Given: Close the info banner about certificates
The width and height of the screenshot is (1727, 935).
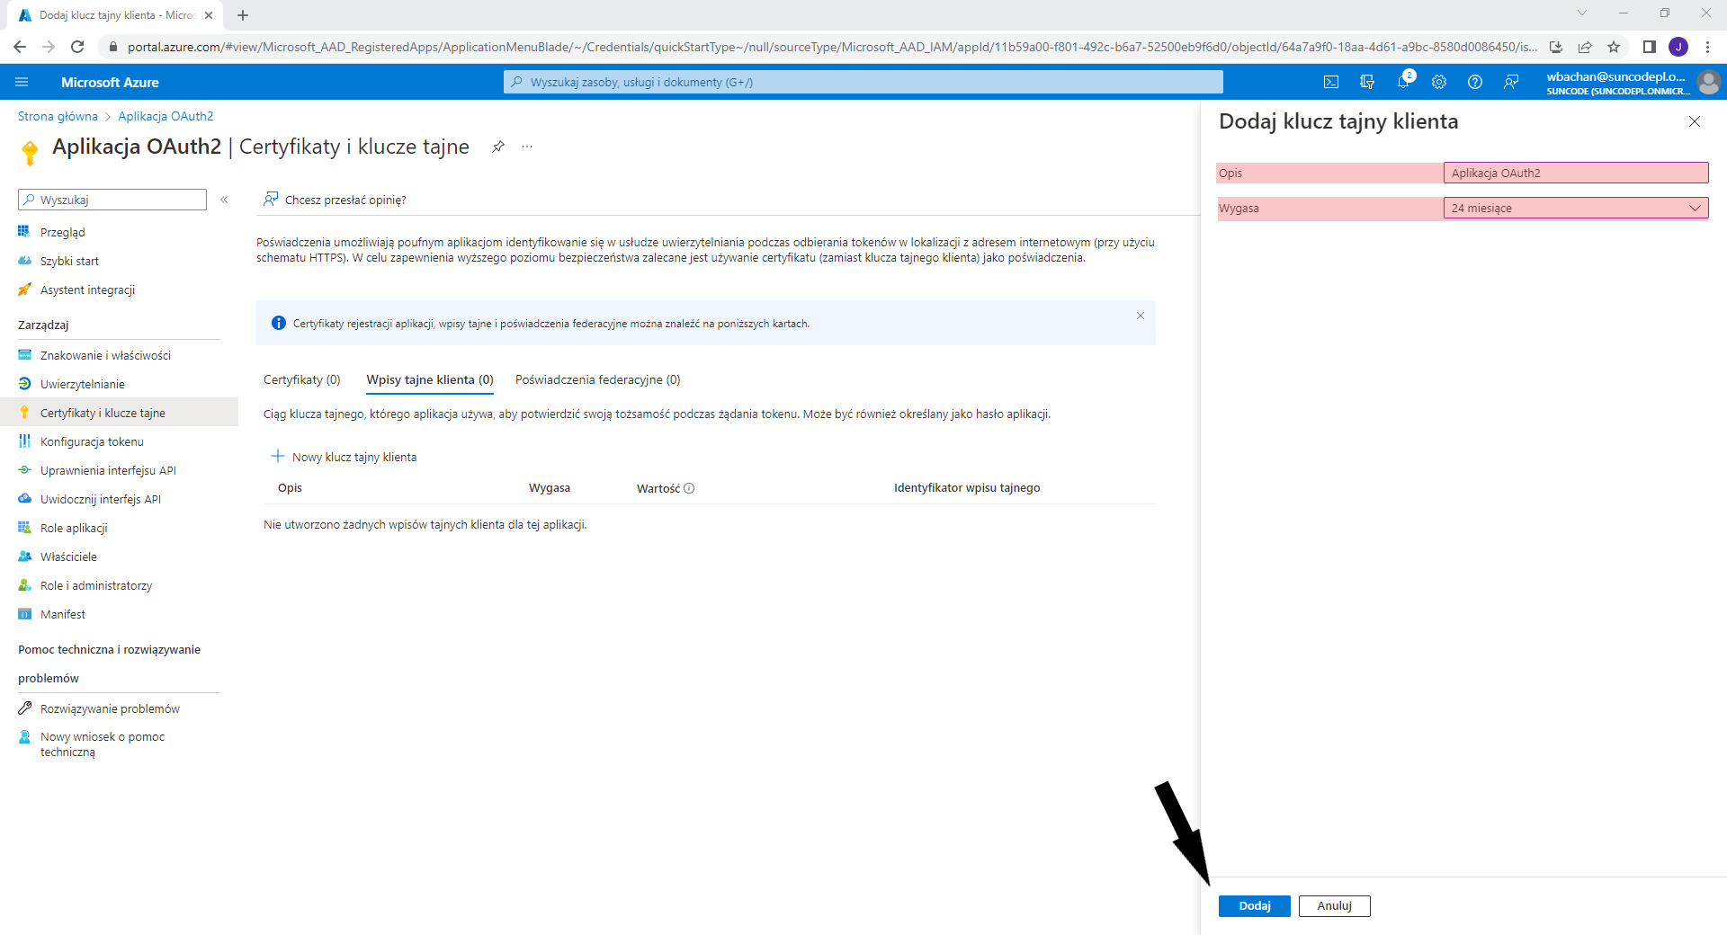Looking at the screenshot, I should (x=1141, y=316).
